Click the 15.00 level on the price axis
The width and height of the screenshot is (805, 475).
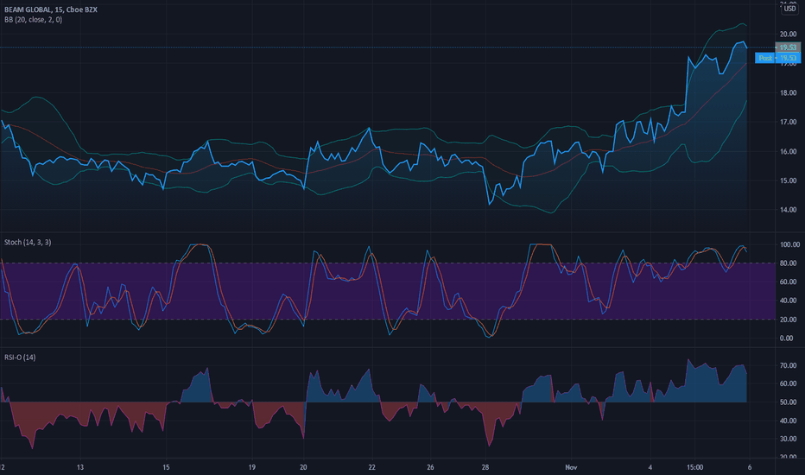pos(788,180)
